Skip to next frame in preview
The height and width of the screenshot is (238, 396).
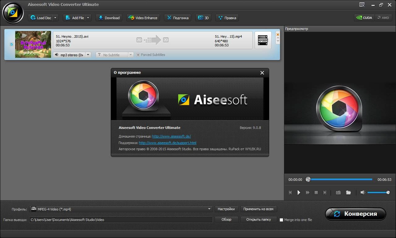click(325, 193)
